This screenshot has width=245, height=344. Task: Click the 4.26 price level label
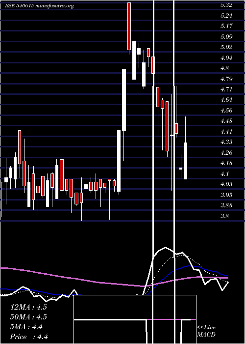click(226, 152)
